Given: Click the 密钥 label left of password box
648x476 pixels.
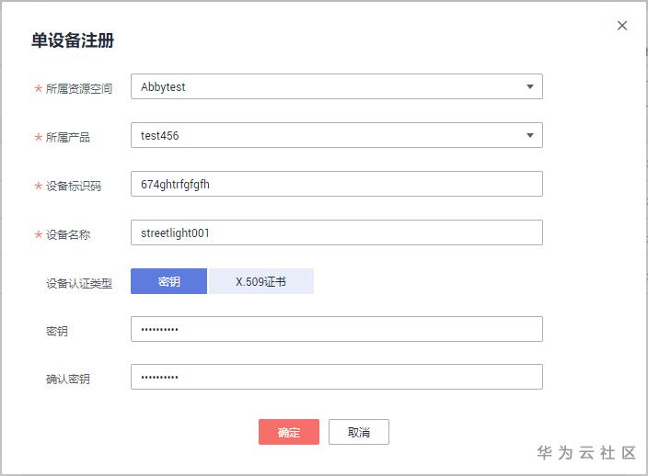Looking at the screenshot, I should [57, 331].
